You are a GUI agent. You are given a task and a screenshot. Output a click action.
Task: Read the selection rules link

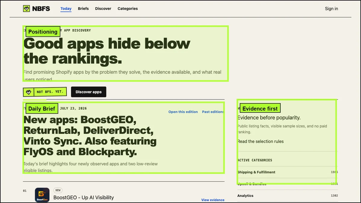[x=261, y=141]
